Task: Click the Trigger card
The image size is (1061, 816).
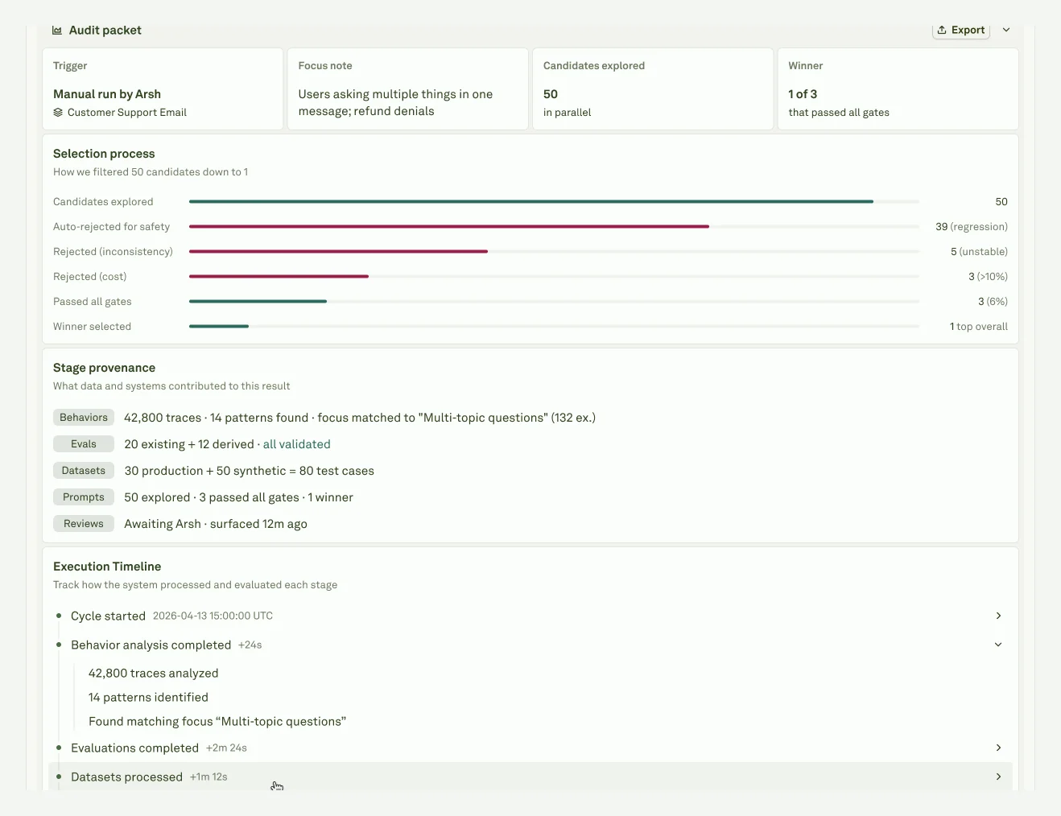Action: click(x=163, y=89)
